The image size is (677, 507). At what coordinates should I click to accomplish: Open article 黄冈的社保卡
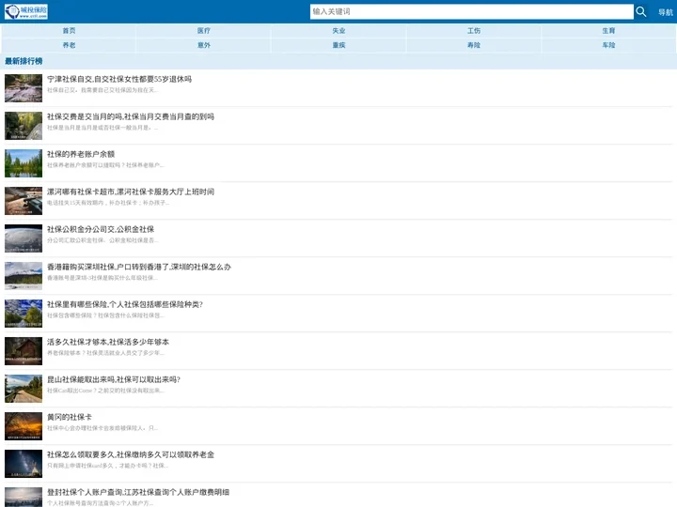click(69, 417)
